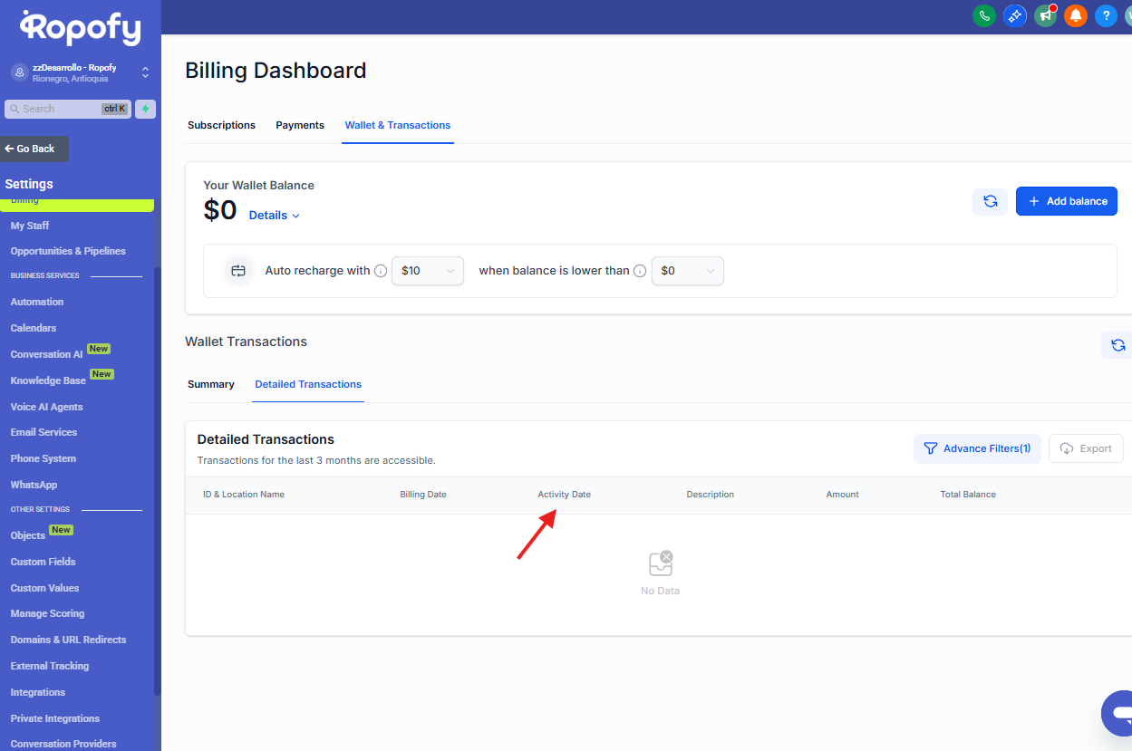Refresh the Wallet Transactions list

pos(1117,345)
